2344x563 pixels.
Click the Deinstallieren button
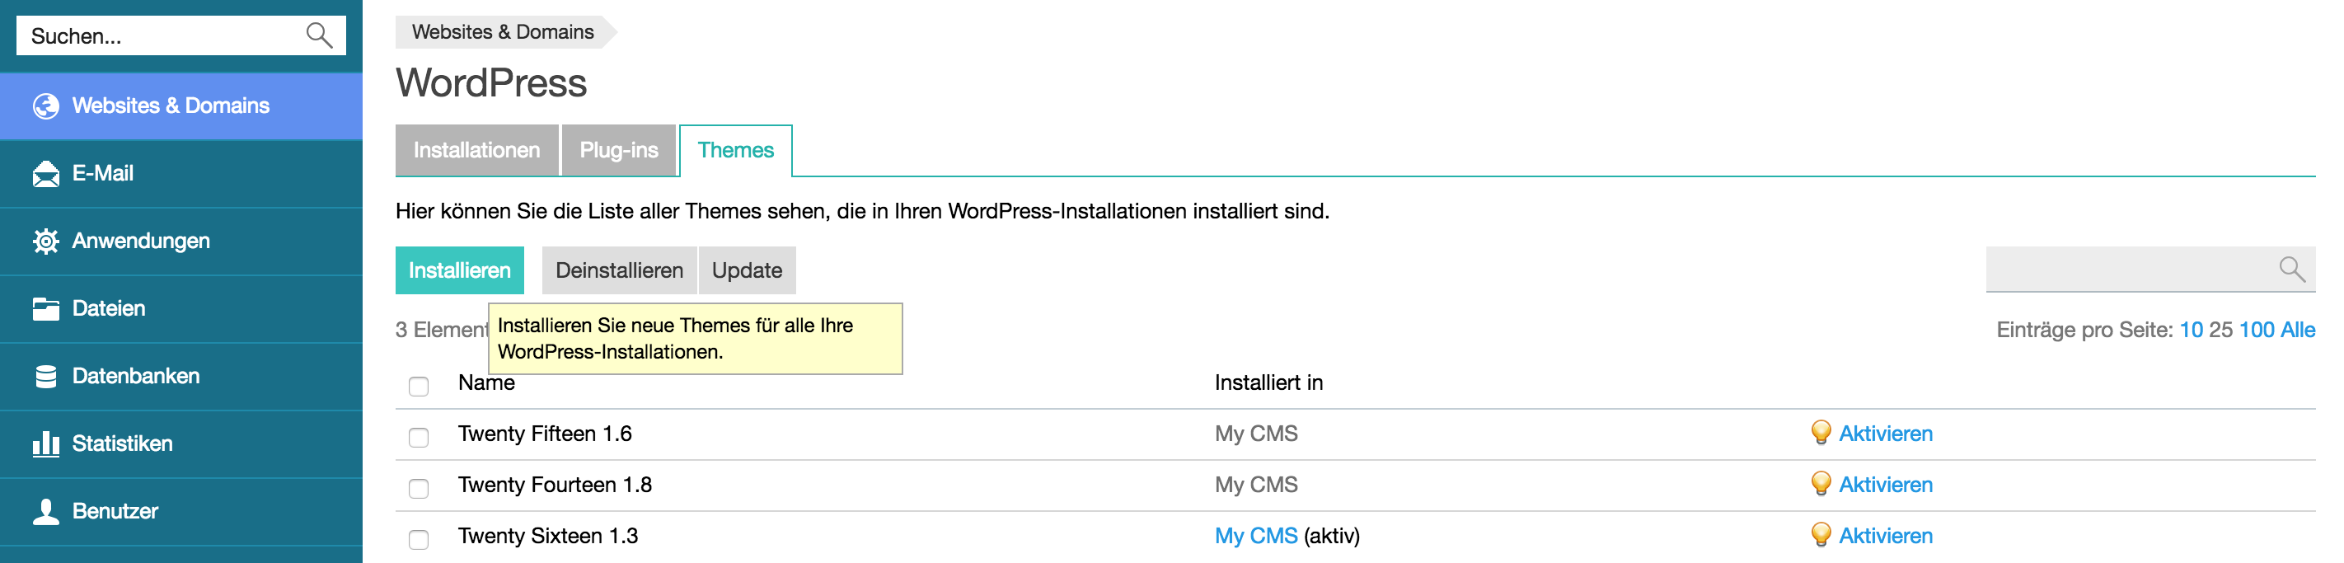(x=619, y=270)
